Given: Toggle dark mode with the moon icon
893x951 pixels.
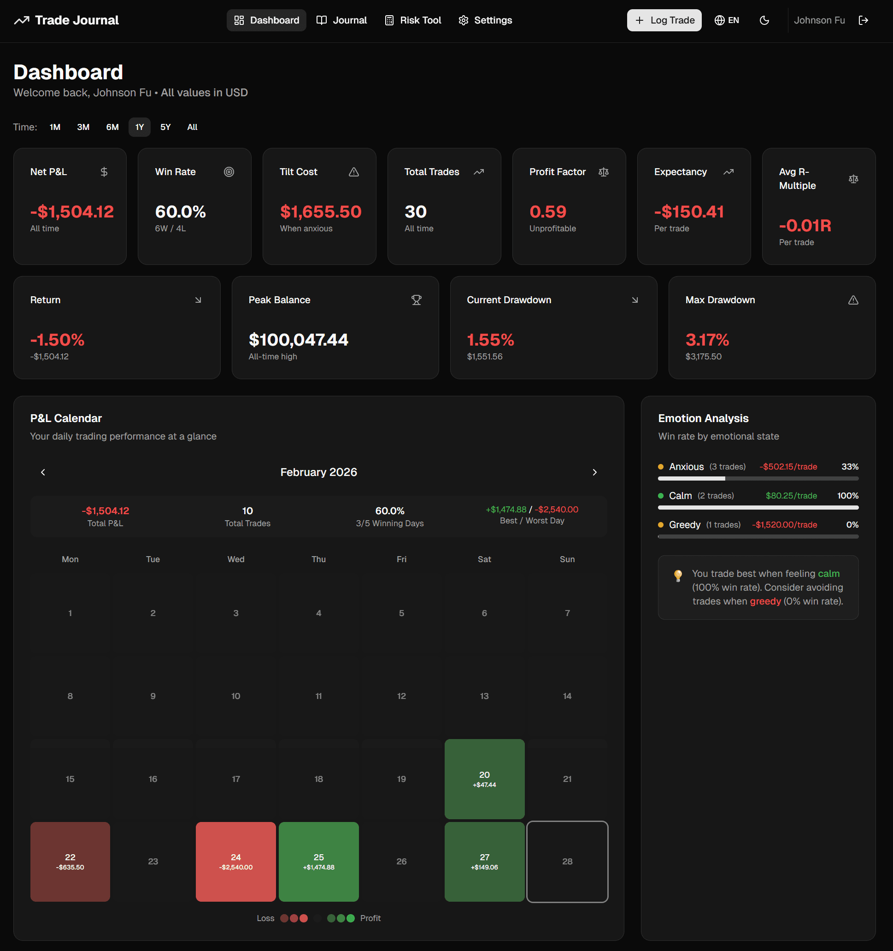Looking at the screenshot, I should click(x=764, y=20).
